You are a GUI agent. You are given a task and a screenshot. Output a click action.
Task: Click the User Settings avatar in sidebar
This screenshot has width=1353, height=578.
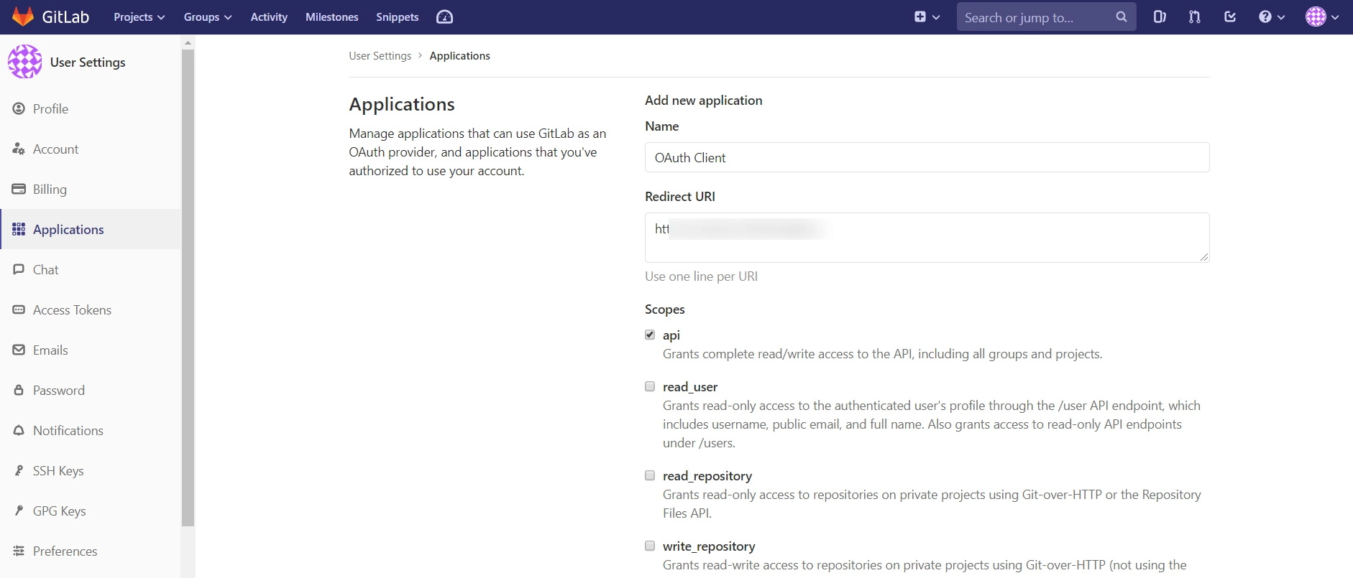coord(25,62)
